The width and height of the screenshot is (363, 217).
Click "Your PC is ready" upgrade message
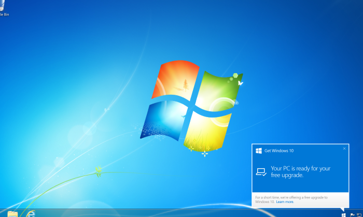(300, 172)
